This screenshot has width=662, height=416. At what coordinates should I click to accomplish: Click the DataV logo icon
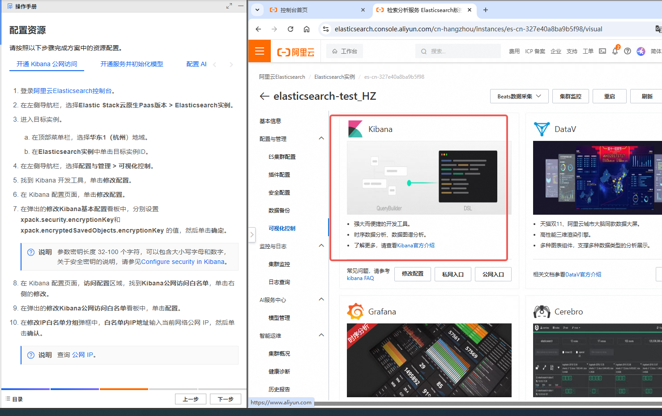pos(542,129)
